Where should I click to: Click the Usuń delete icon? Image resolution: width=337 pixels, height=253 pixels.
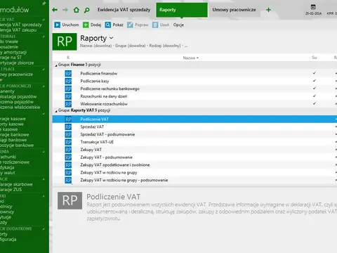[x=155, y=25]
